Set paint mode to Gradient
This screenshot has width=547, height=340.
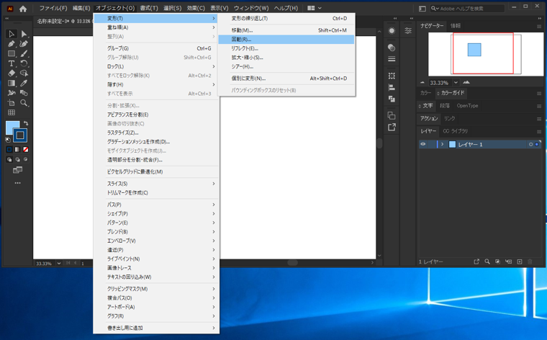tap(17, 149)
